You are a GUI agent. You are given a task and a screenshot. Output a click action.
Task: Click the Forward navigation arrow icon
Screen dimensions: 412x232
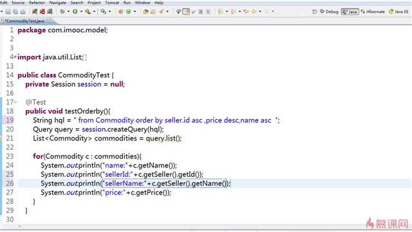pyautogui.click(x=267, y=12)
